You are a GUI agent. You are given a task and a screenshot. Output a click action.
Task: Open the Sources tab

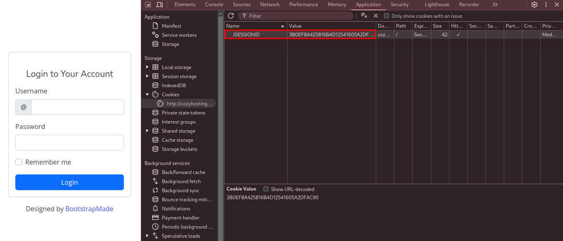click(242, 5)
